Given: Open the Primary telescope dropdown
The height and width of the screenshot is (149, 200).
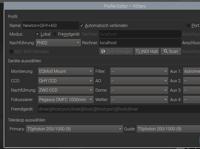Looking at the screenshot, I should [x=74, y=129].
